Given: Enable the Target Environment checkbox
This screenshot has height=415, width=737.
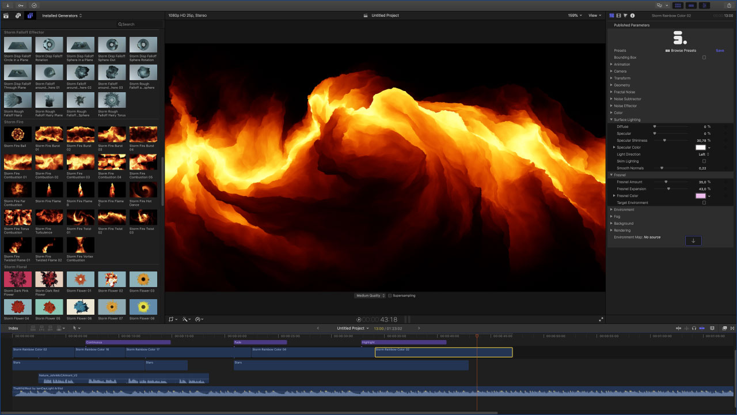Looking at the screenshot, I should [x=704, y=203].
